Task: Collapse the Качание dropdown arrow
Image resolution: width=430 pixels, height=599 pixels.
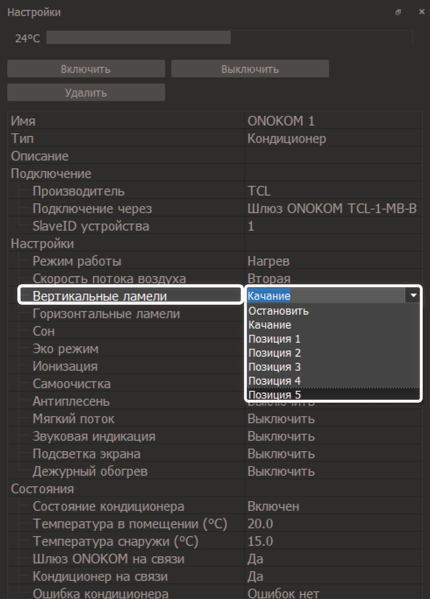Action: pos(413,296)
